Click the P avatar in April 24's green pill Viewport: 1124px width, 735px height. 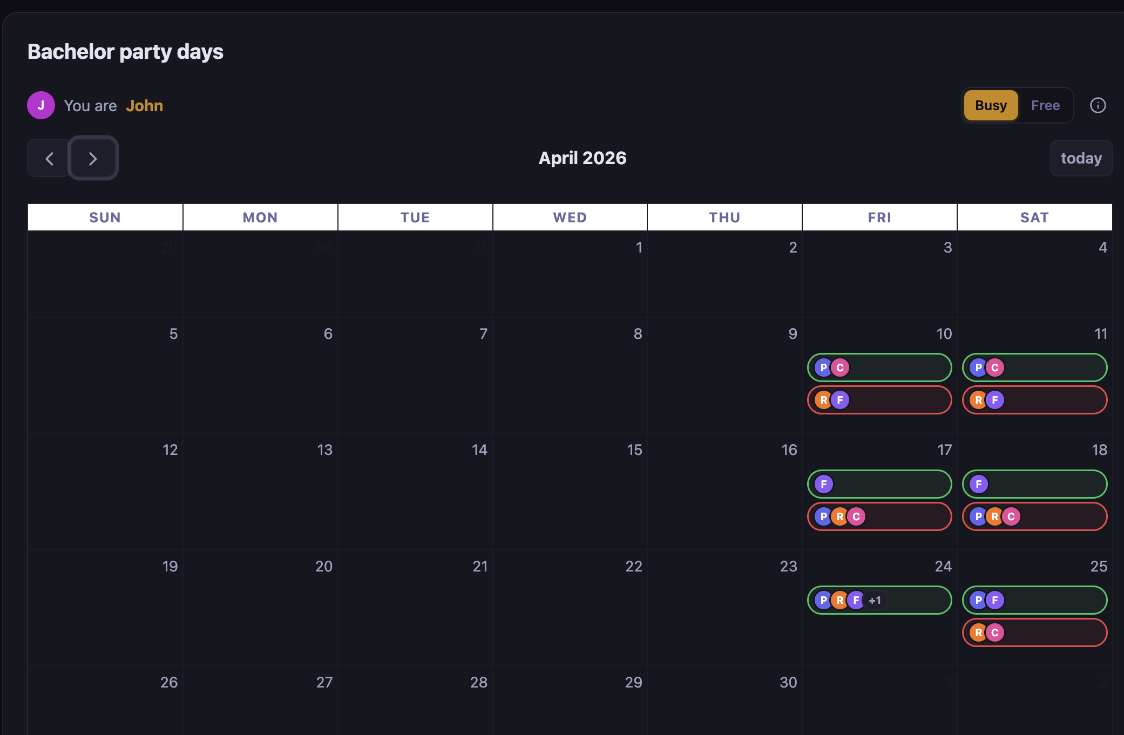point(824,600)
